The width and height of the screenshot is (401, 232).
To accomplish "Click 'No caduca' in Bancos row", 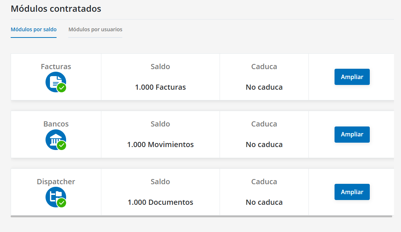I will coord(264,144).
